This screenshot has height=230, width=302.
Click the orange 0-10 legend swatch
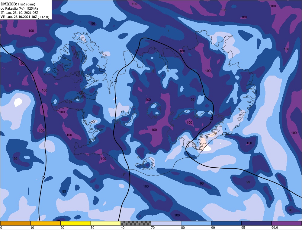[15, 223]
